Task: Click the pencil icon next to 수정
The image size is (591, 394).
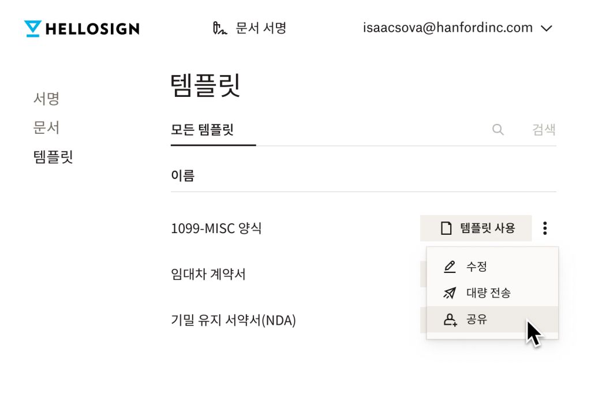Action: tap(450, 267)
